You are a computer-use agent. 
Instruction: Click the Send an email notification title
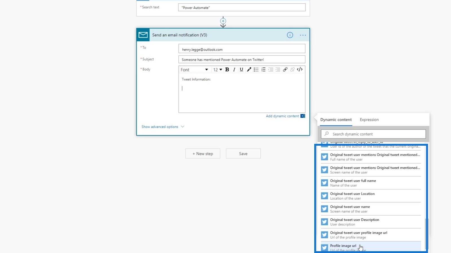(180, 35)
